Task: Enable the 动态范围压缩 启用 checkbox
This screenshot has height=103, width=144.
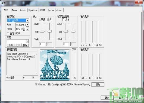Action: [63, 20]
